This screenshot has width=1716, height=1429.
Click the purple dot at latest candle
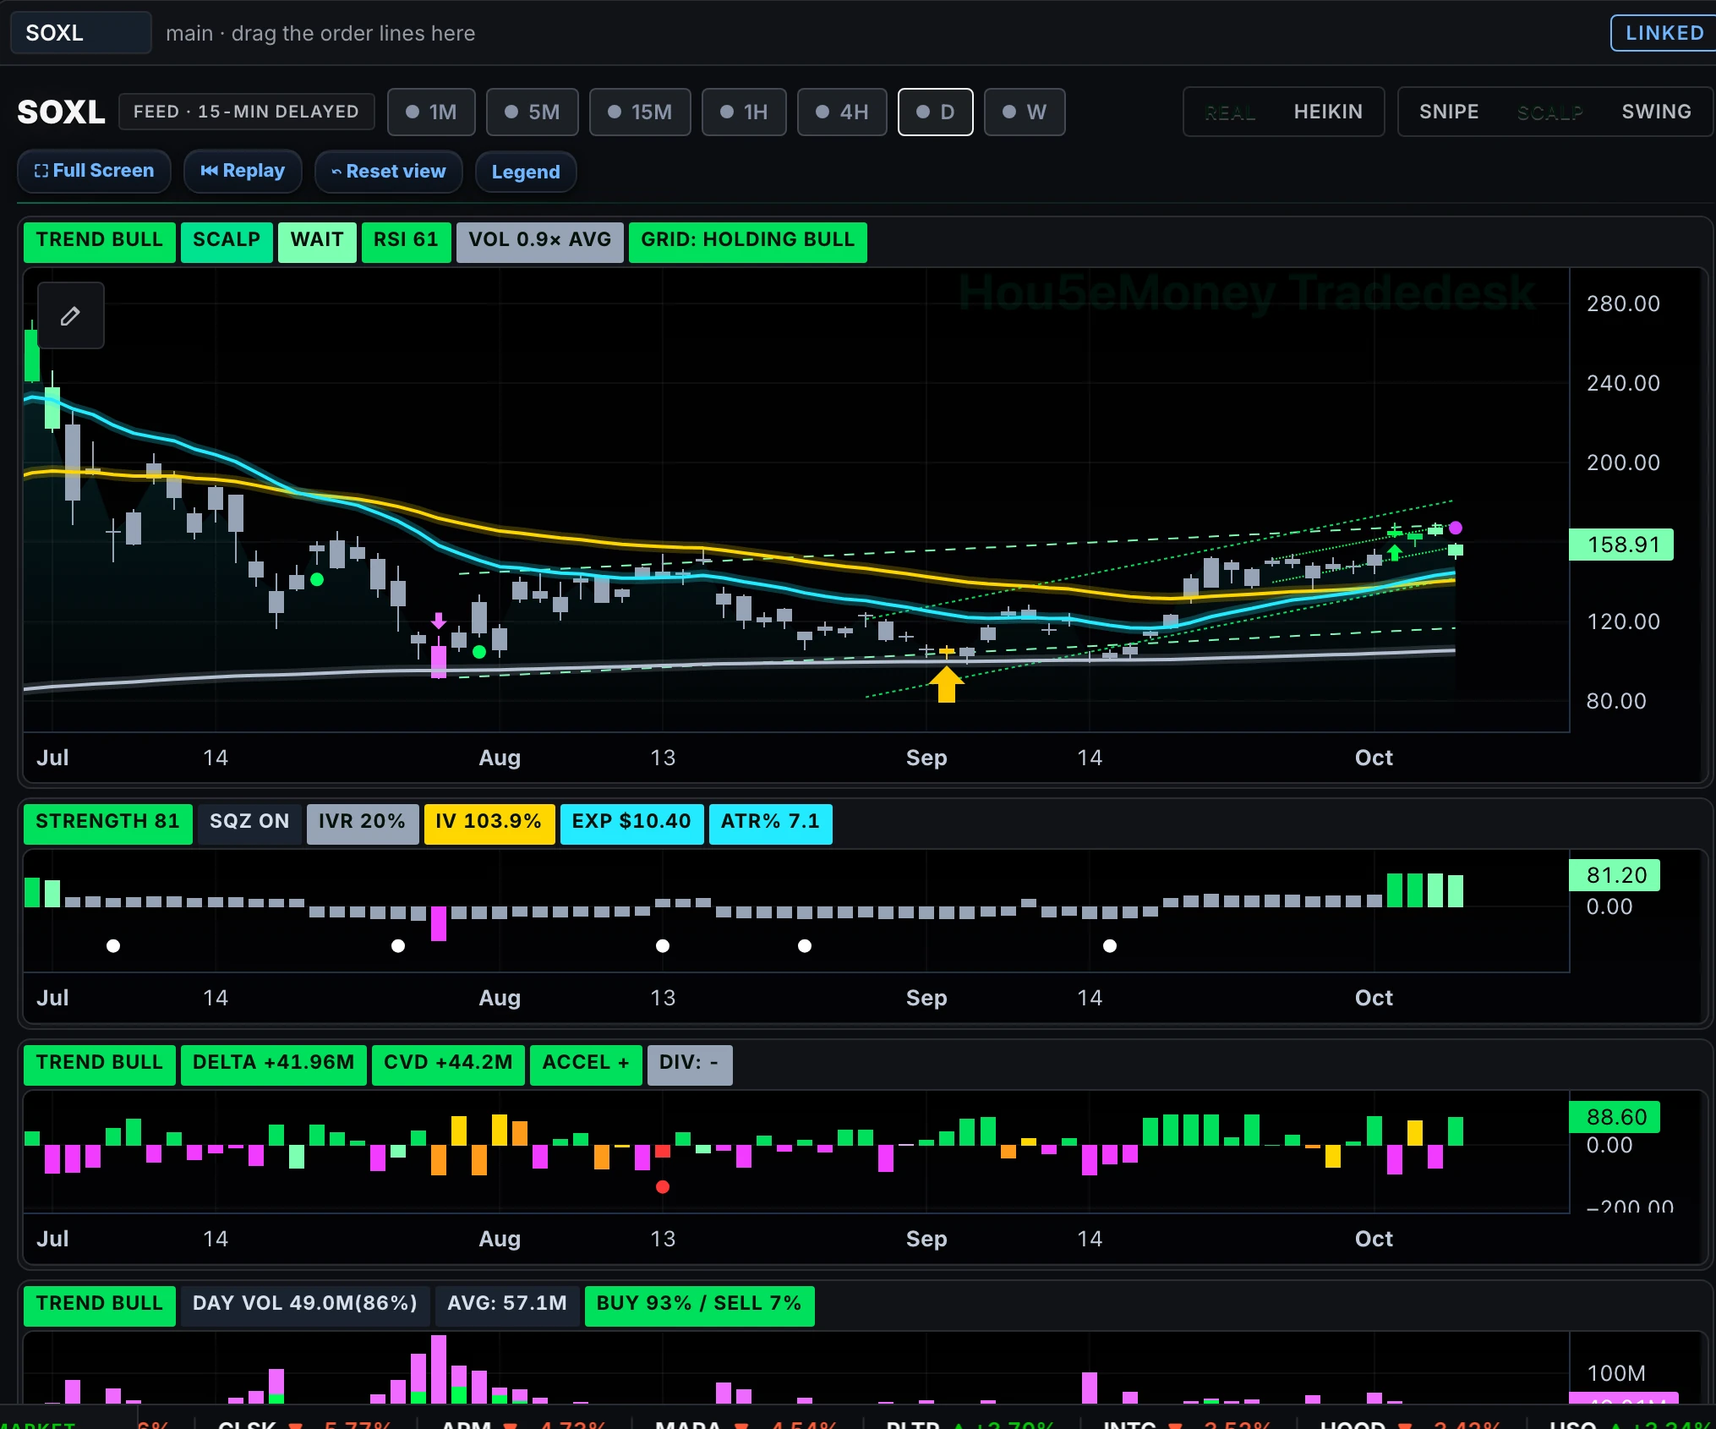[x=1456, y=528]
